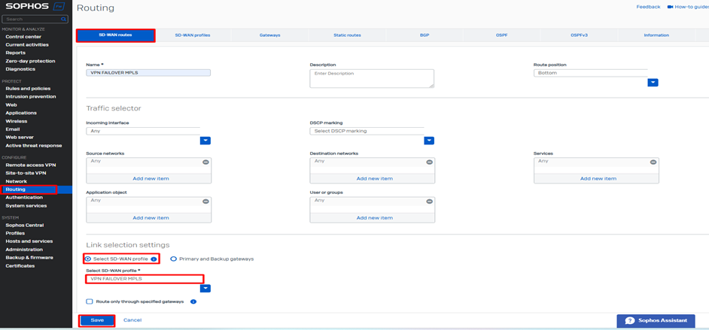Viewport: 709px width, 330px height.
Task: Click the How-to guides video icon
Action: tap(670, 7)
